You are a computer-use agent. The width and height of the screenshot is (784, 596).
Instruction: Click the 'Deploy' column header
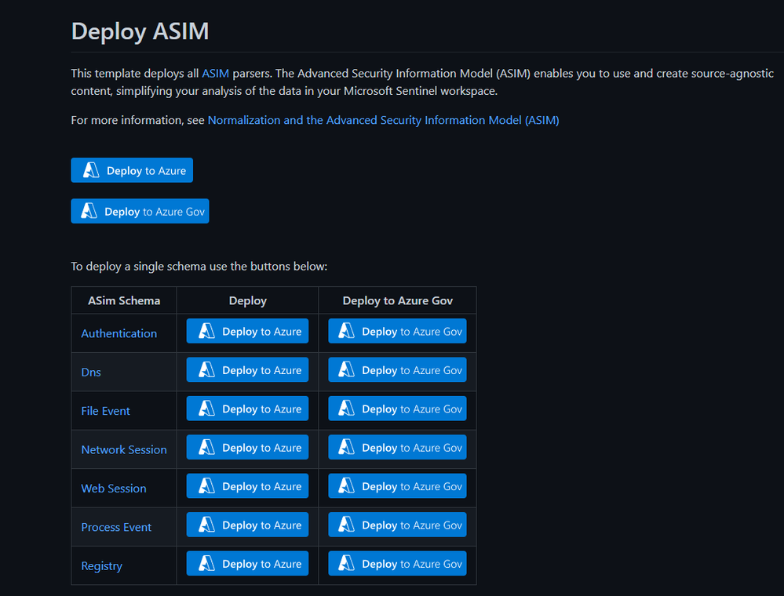pyautogui.click(x=247, y=301)
